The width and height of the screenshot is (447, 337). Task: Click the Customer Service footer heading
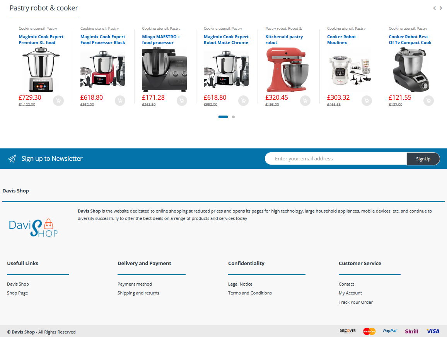(360, 263)
